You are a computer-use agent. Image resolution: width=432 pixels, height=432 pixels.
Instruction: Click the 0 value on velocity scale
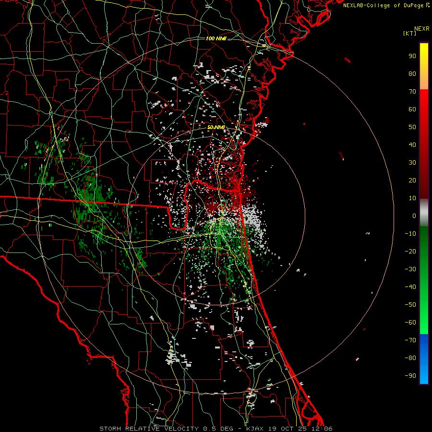point(414,216)
